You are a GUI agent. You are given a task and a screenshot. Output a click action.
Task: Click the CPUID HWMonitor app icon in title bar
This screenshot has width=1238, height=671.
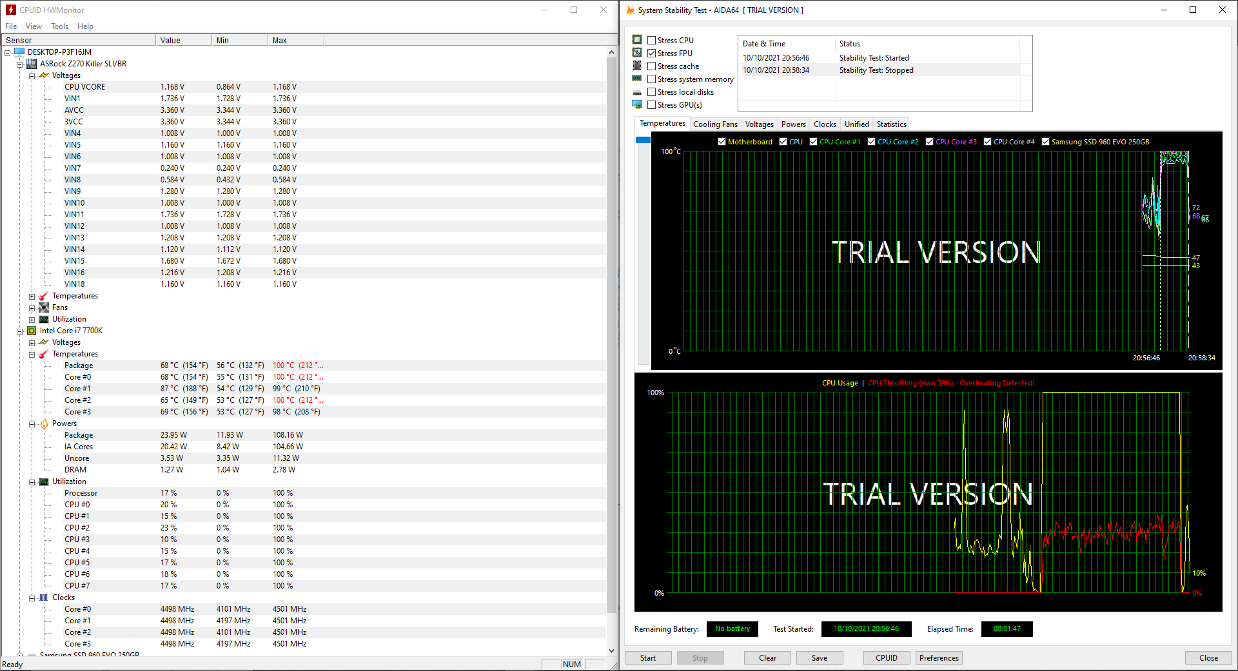(10, 10)
